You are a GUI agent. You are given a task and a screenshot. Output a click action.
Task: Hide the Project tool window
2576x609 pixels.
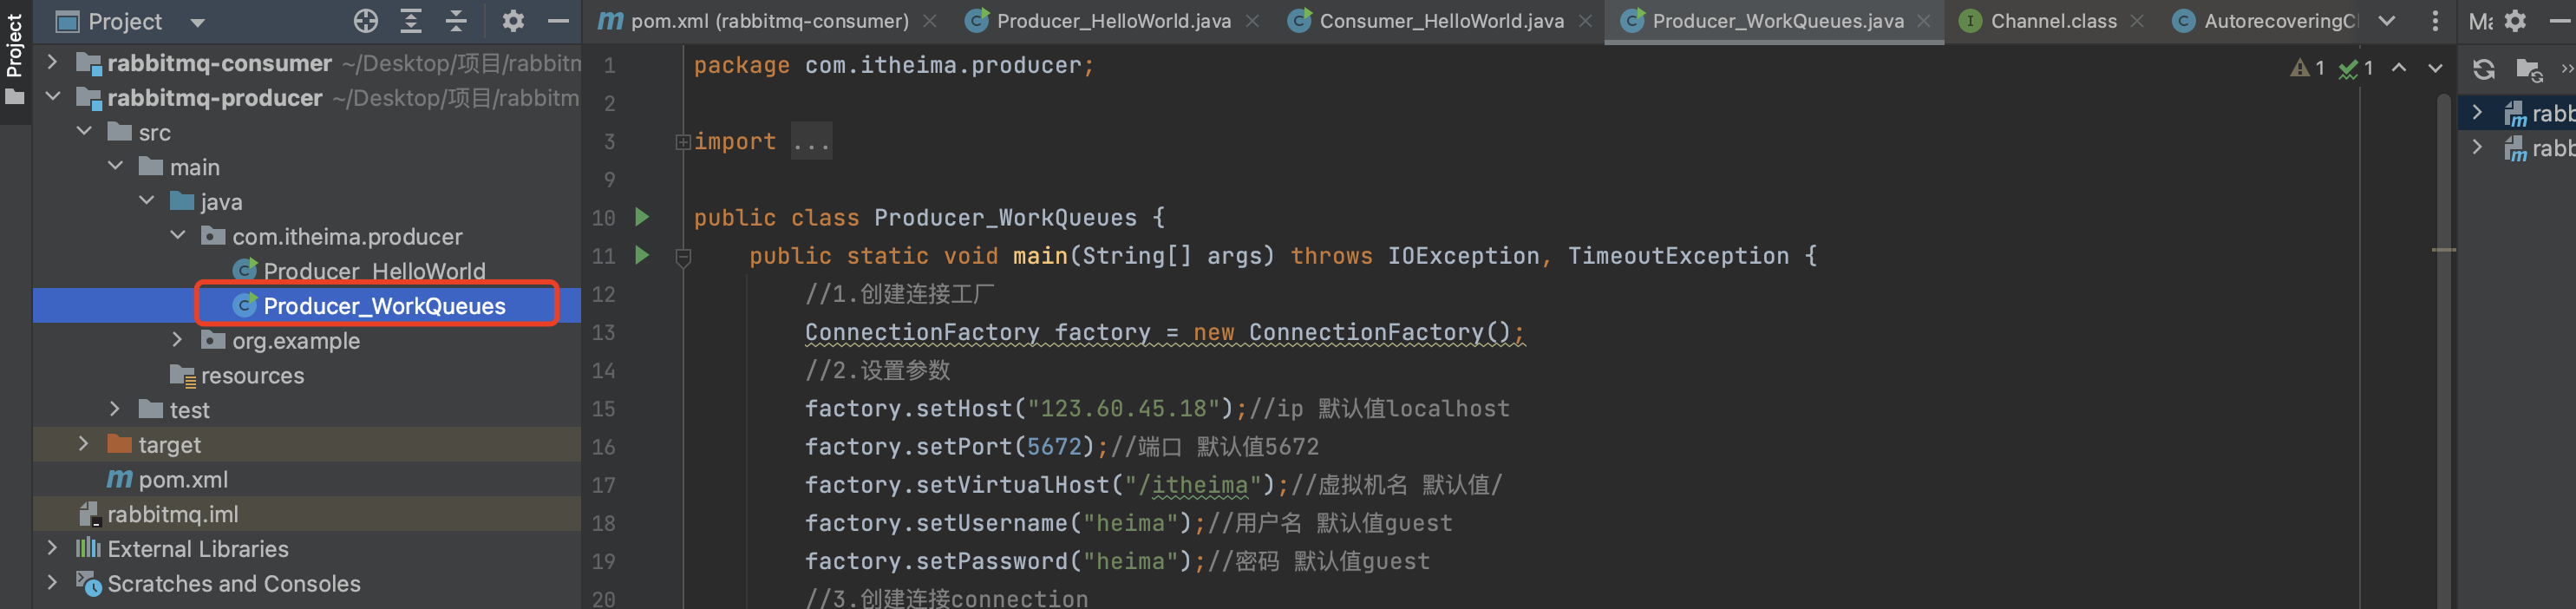558,21
